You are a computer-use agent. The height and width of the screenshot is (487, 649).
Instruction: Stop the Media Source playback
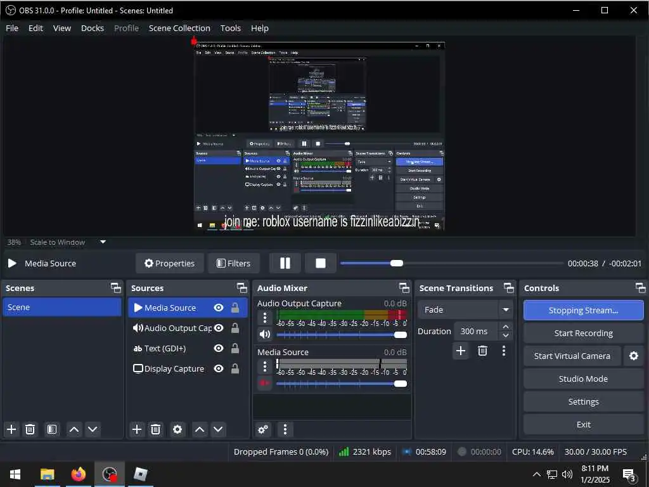[320, 263]
